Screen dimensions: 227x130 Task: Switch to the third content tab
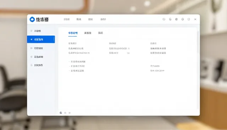100,33
